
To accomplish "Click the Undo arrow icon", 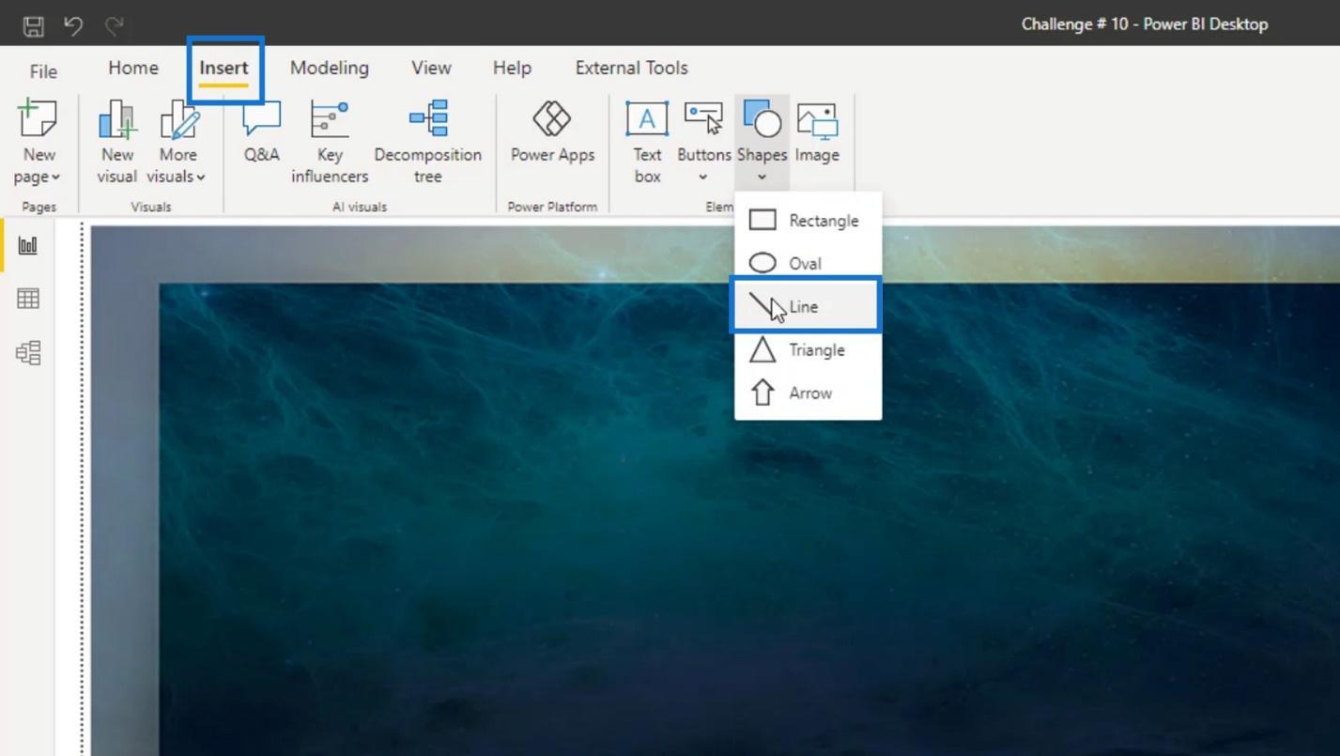I will click(x=73, y=25).
